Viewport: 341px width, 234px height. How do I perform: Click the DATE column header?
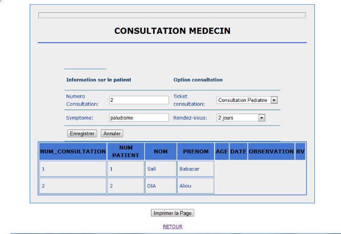pyautogui.click(x=238, y=152)
